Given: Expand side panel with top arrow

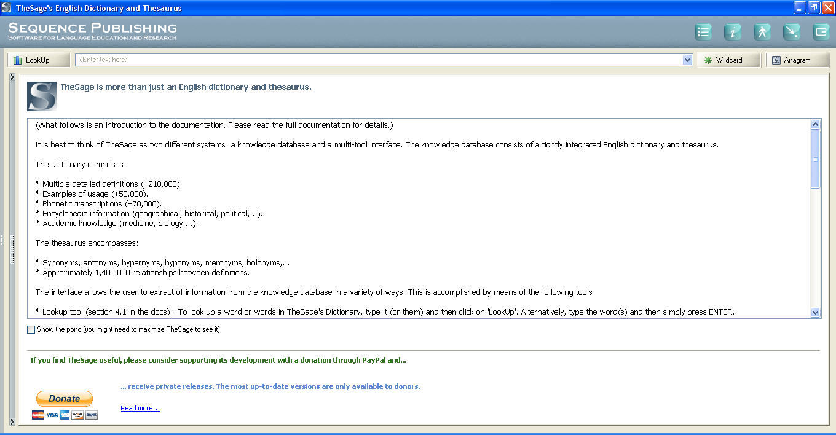Looking at the screenshot, I should (x=12, y=77).
